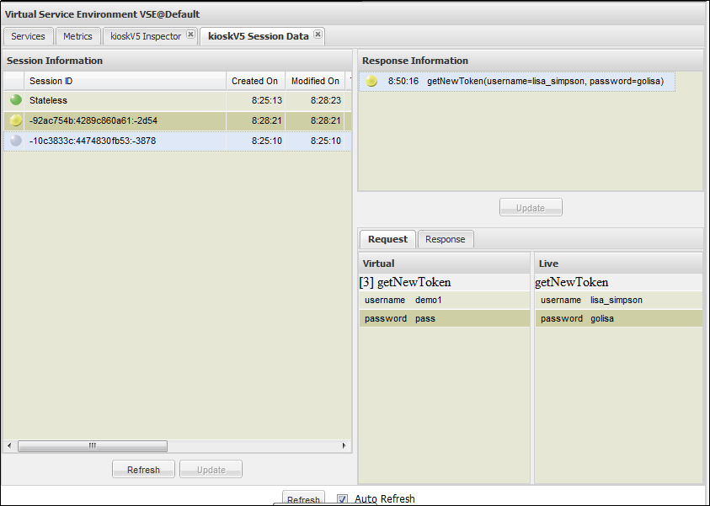Click the Live password row golisa

618,318
